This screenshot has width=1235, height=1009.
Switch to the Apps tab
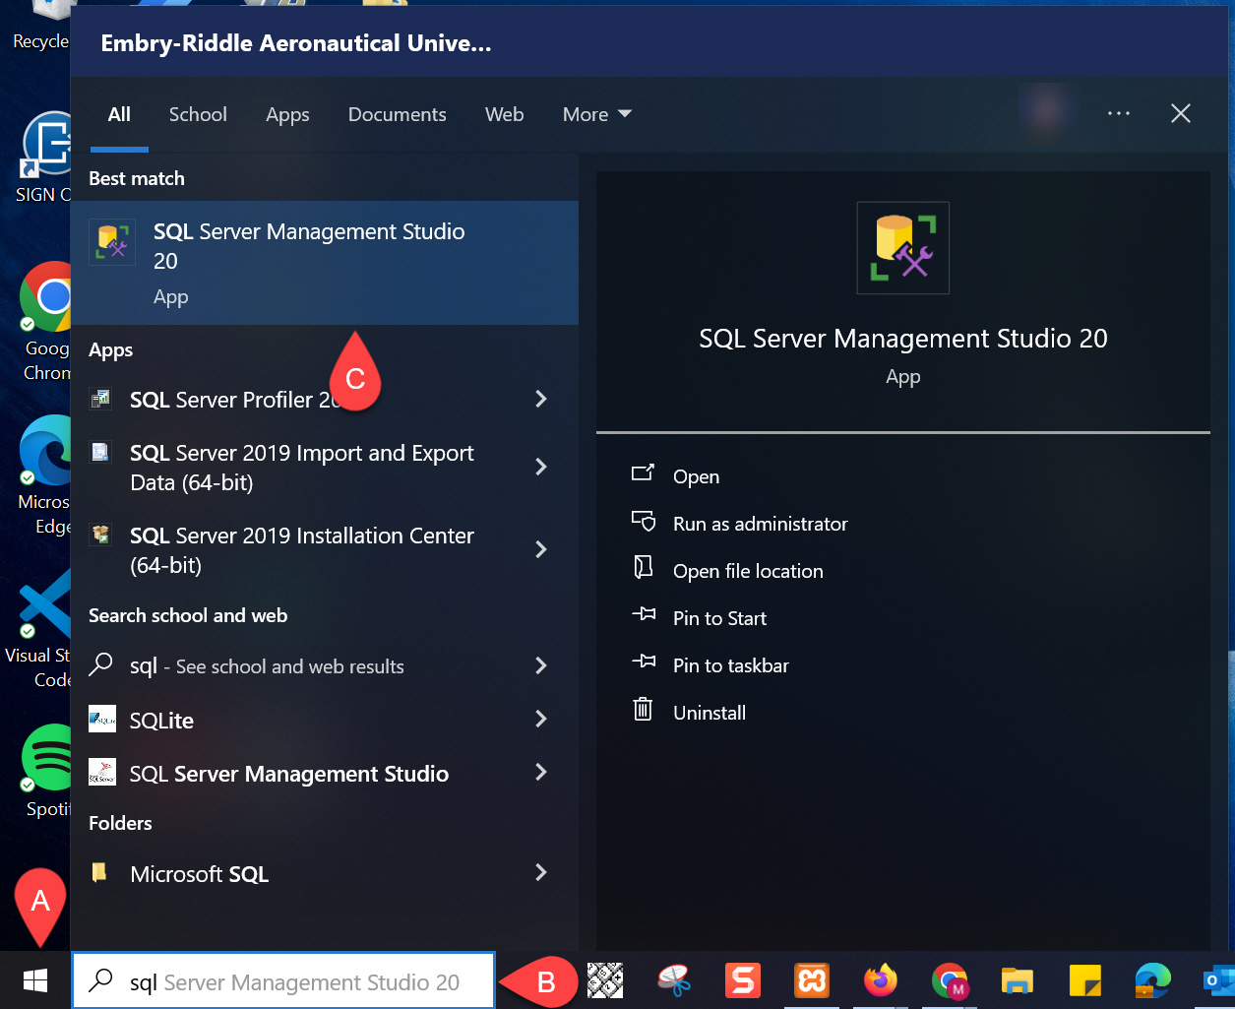[x=287, y=115]
